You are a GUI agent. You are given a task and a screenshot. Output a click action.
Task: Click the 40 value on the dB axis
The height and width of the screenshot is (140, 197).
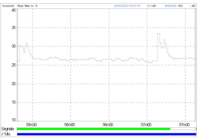14,10
